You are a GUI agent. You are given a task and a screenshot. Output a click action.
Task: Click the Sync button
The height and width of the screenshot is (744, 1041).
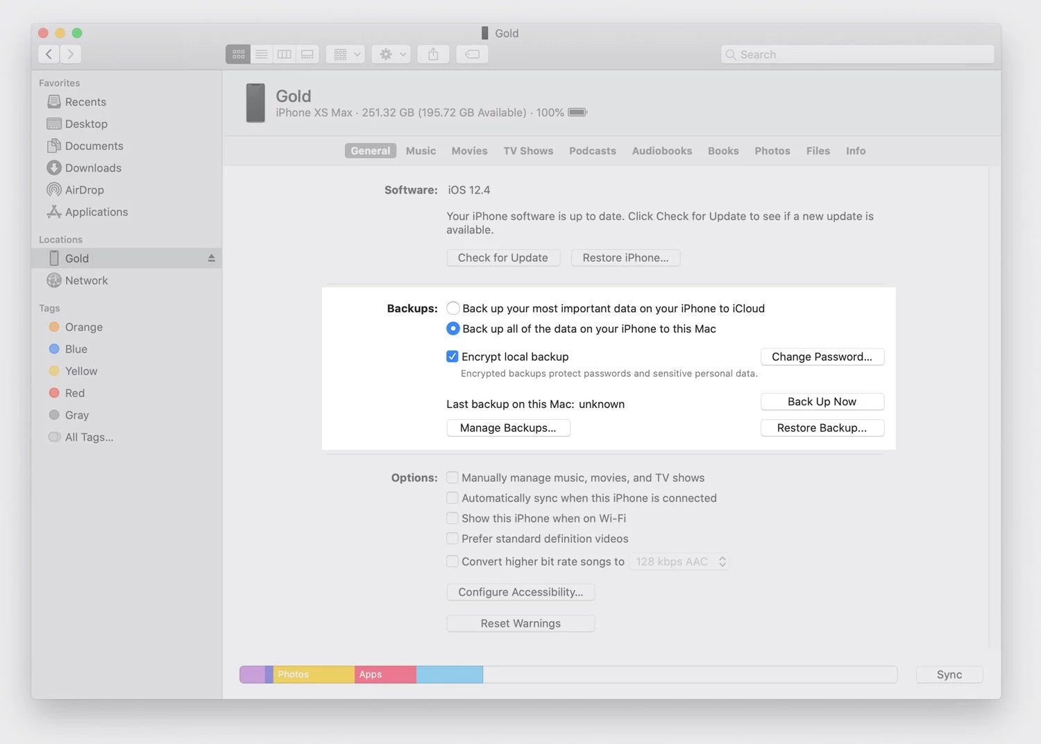pos(949,675)
